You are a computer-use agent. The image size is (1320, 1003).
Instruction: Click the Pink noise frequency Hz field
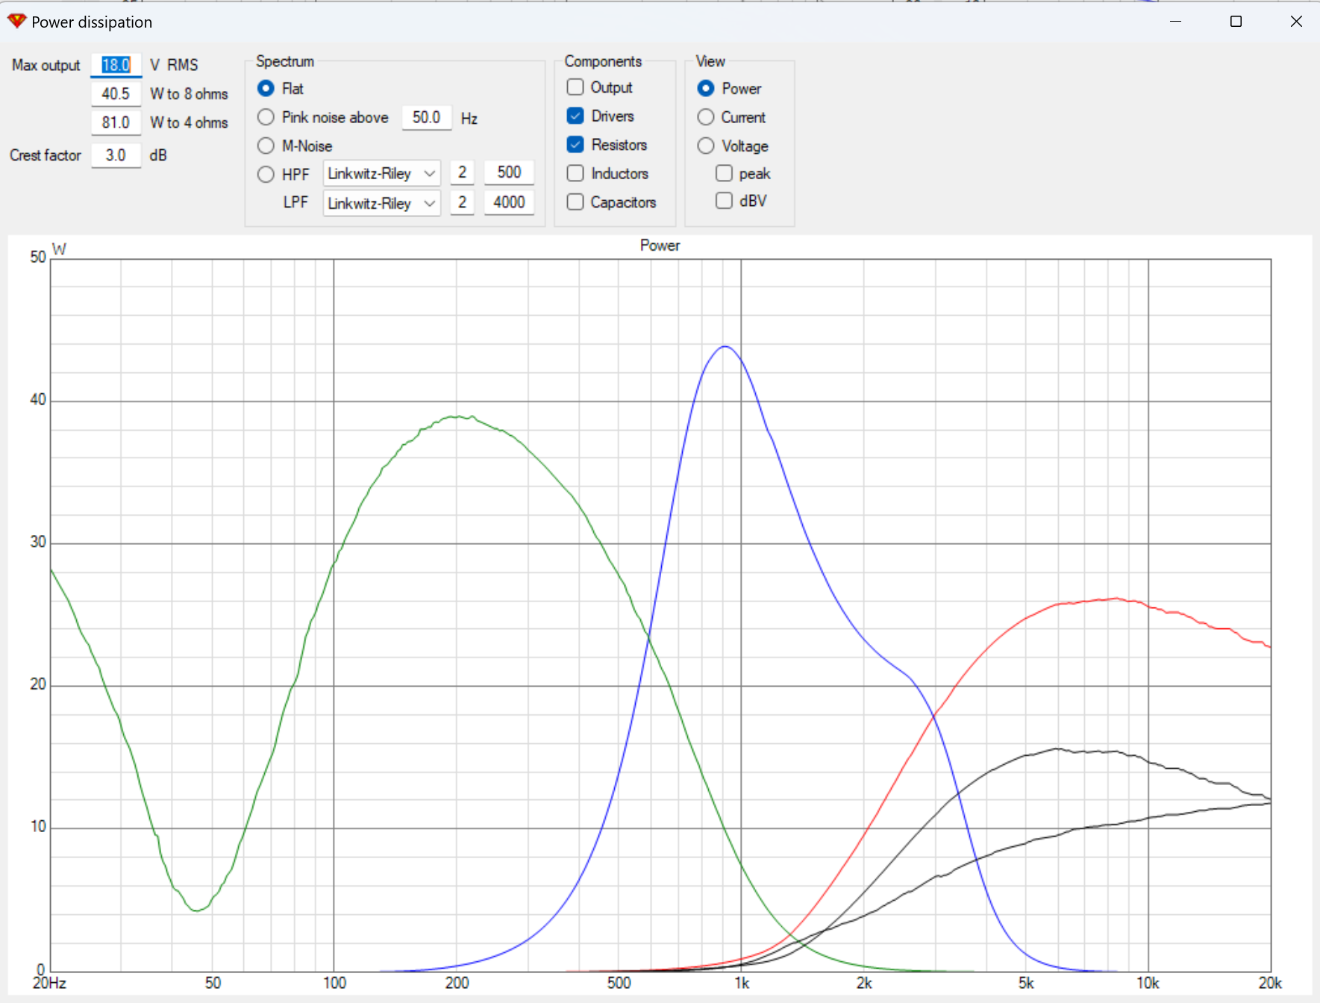[426, 117]
